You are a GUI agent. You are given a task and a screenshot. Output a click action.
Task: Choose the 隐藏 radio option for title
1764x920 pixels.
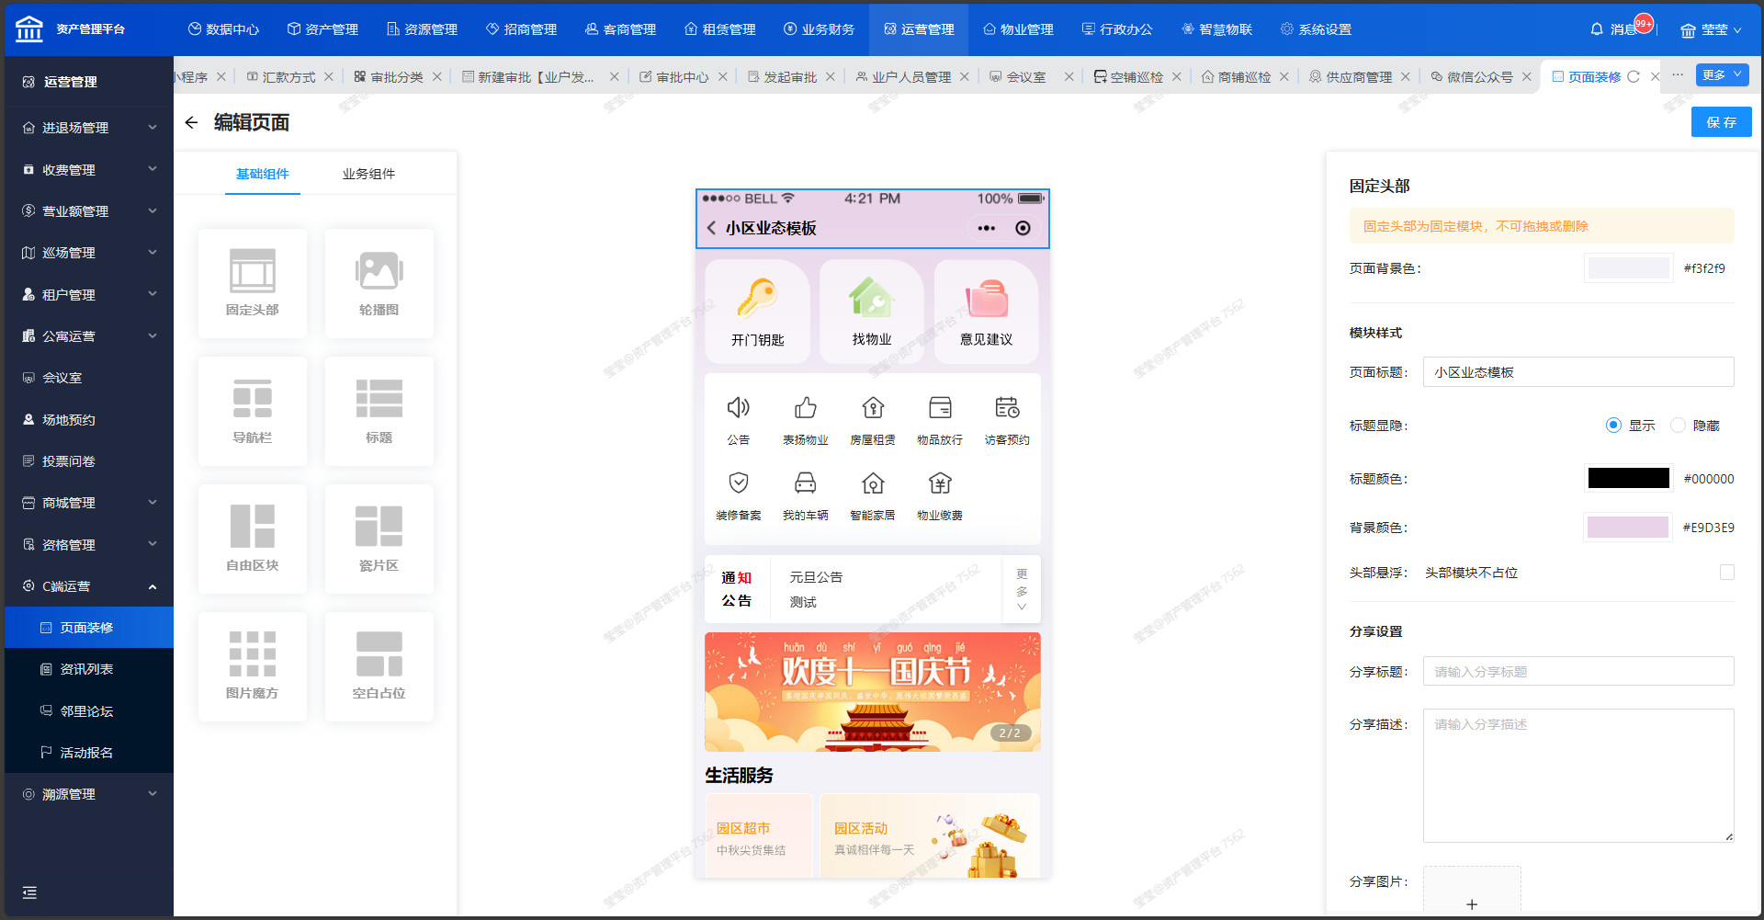coord(1678,426)
